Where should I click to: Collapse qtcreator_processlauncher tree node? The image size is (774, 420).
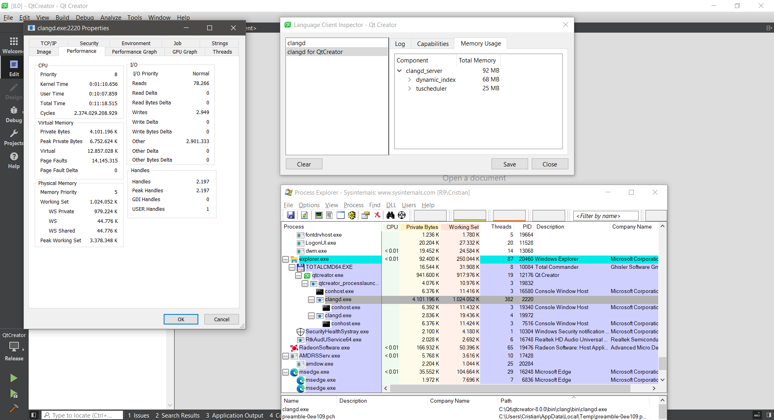[x=305, y=283]
